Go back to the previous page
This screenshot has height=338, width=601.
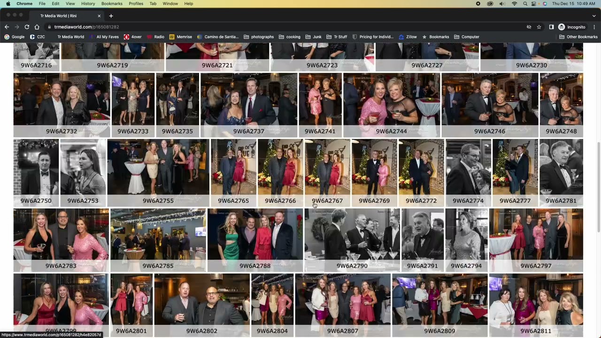7,27
